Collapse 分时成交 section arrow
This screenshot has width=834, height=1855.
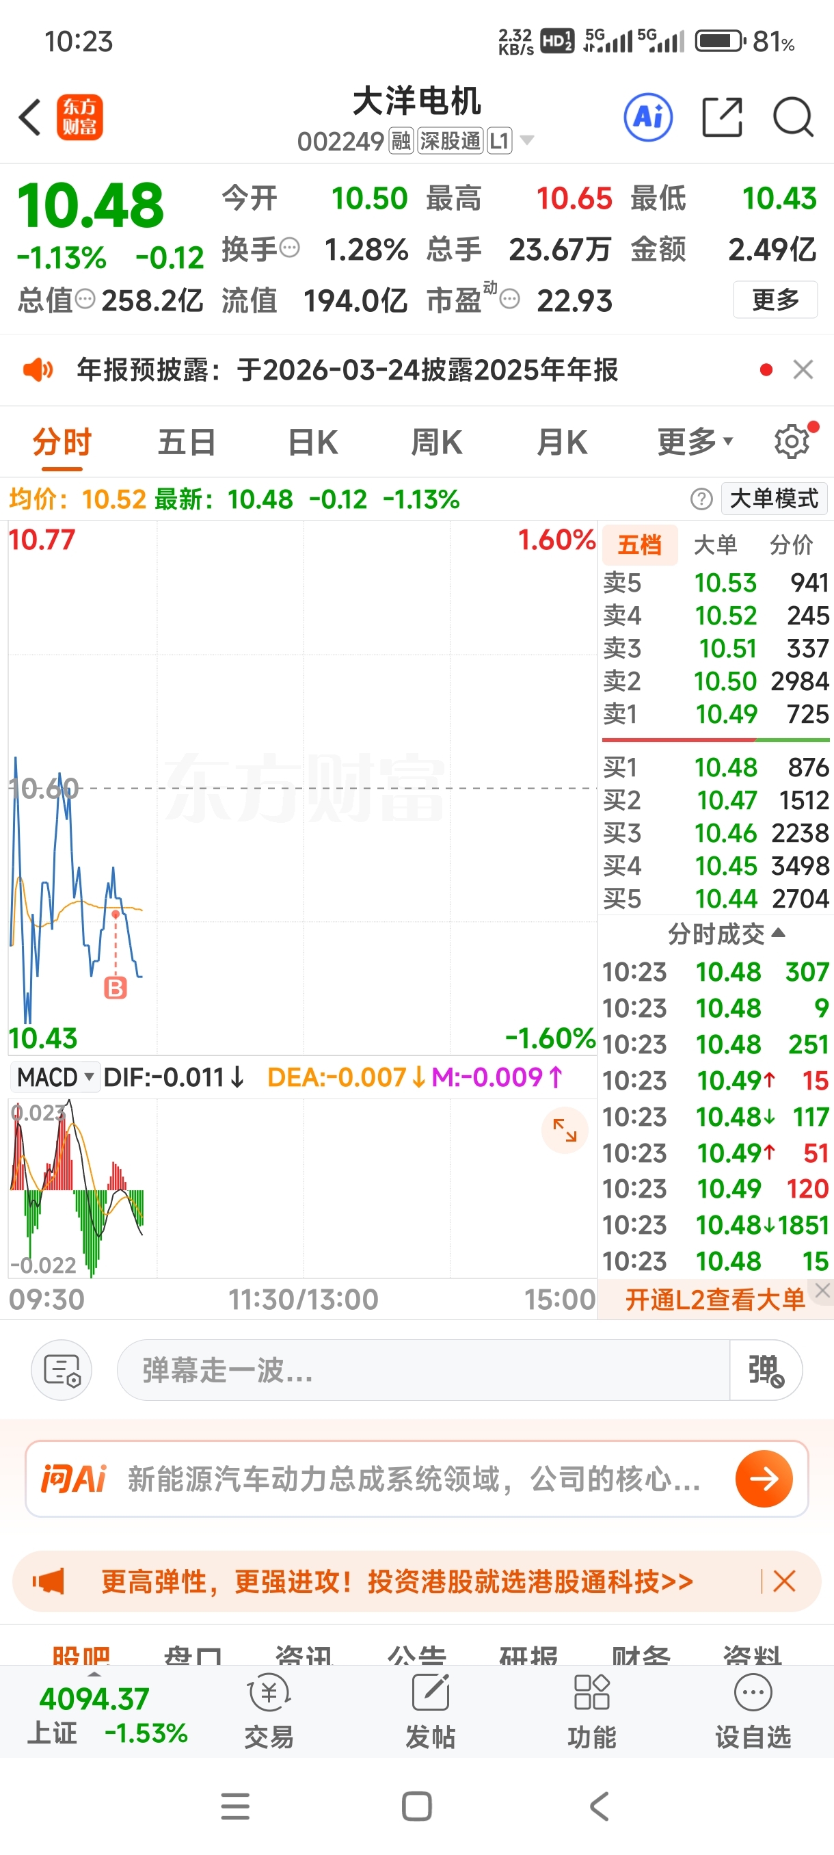click(778, 933)
